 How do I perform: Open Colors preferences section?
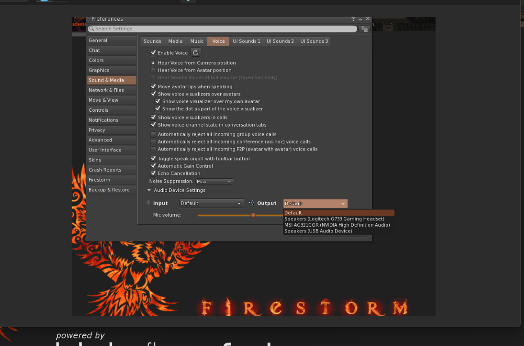(x=112, y=60)
